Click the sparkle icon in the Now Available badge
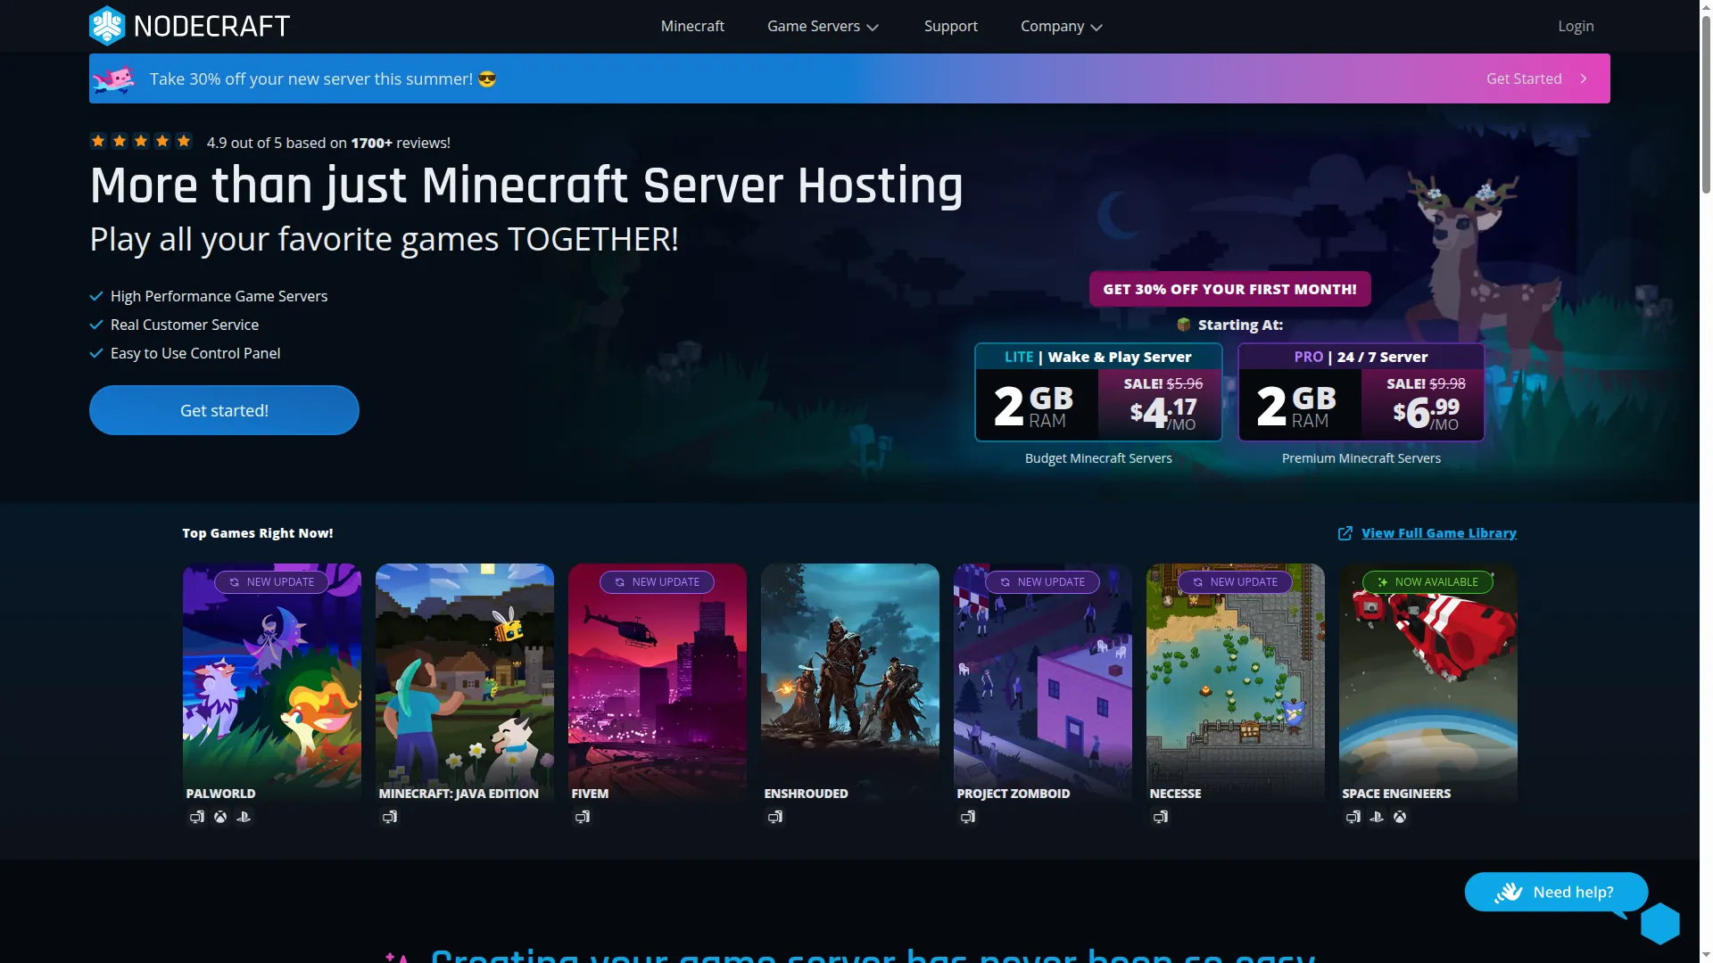The image size is (1713, 963). point(1383,582)
